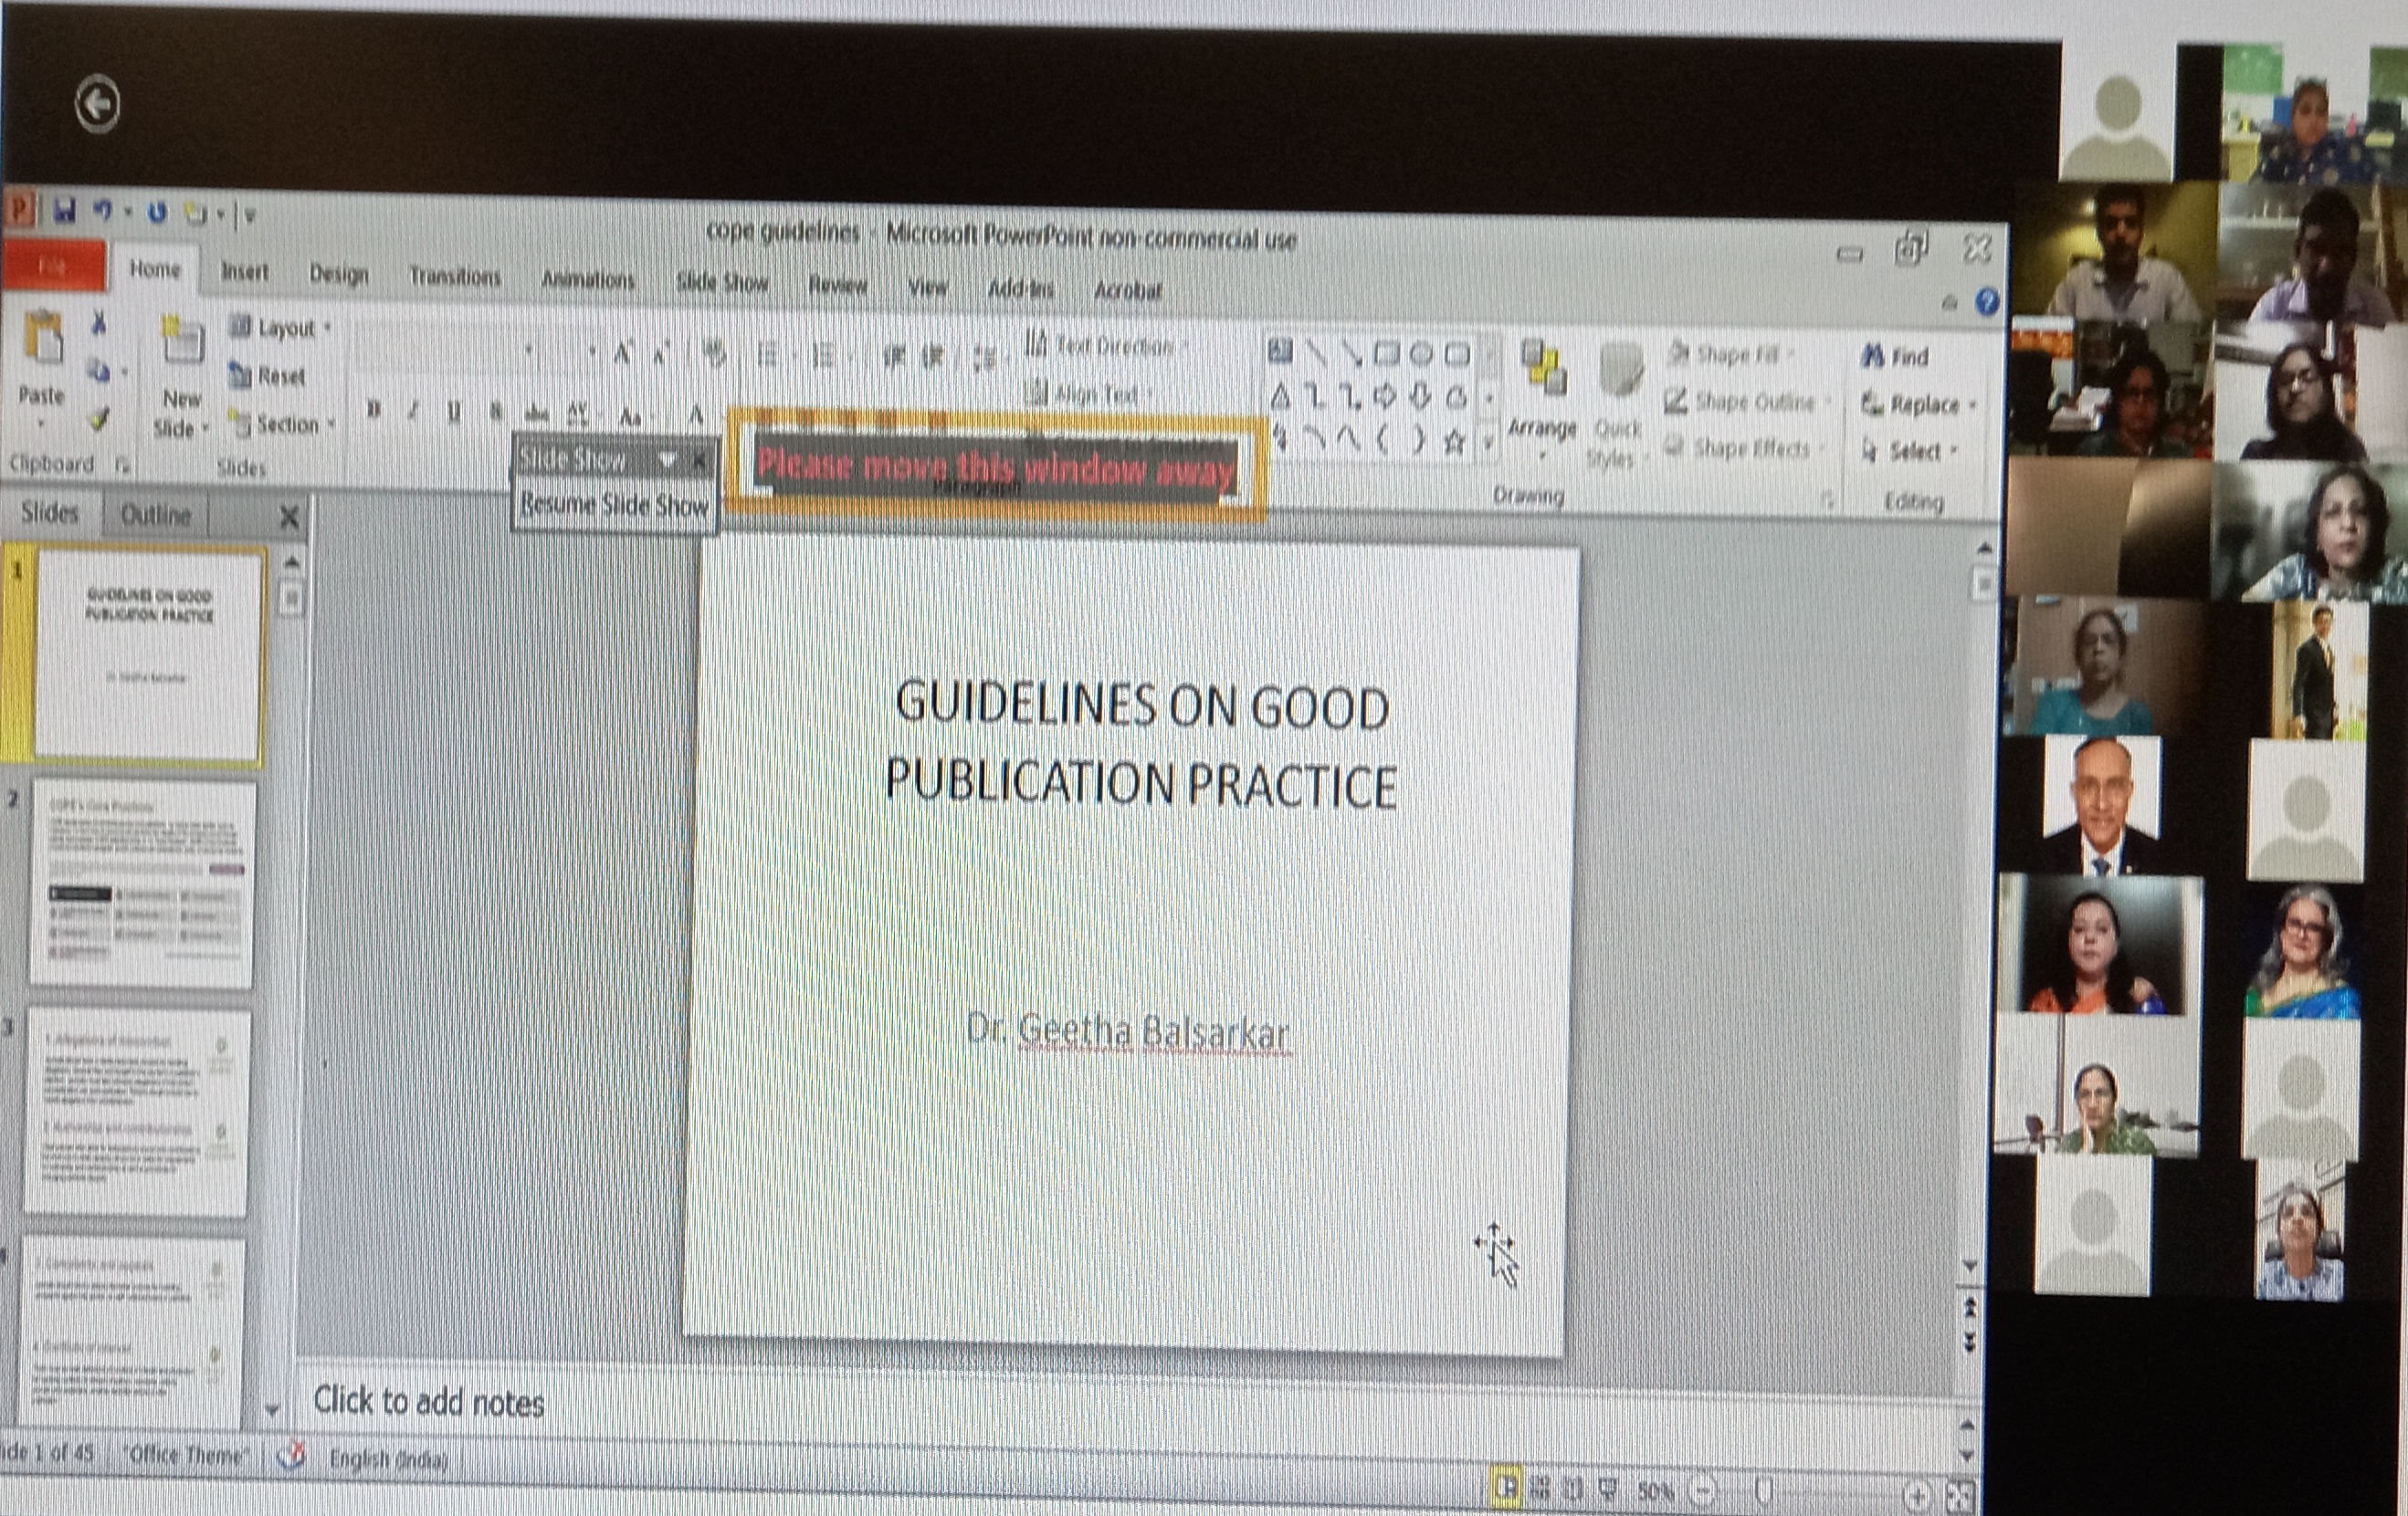The height and width of the screenshot is (1516, 2408).
Task: Click Resume Slide Show button
Action: pos(615,505)
